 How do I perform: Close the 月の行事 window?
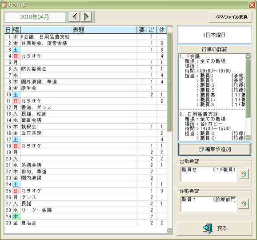click(252, 5)
